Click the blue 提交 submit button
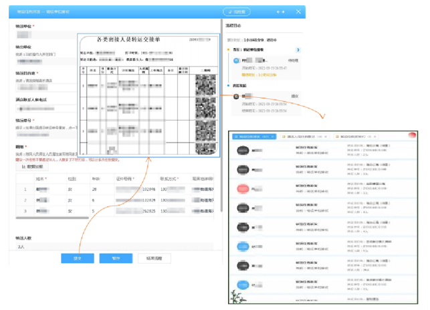 click(76, 258)
